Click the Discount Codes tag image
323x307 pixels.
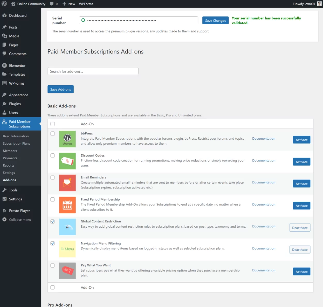pos(67,161)
